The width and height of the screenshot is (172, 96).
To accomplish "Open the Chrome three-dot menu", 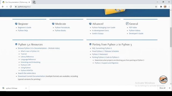I will pyautogui.click(x=169, y=7).
